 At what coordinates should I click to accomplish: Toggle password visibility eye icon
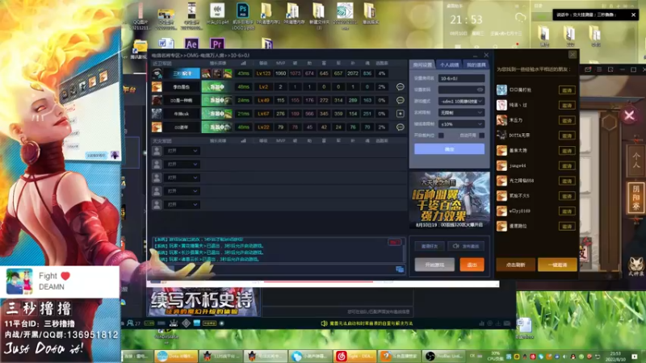(480, 90)
